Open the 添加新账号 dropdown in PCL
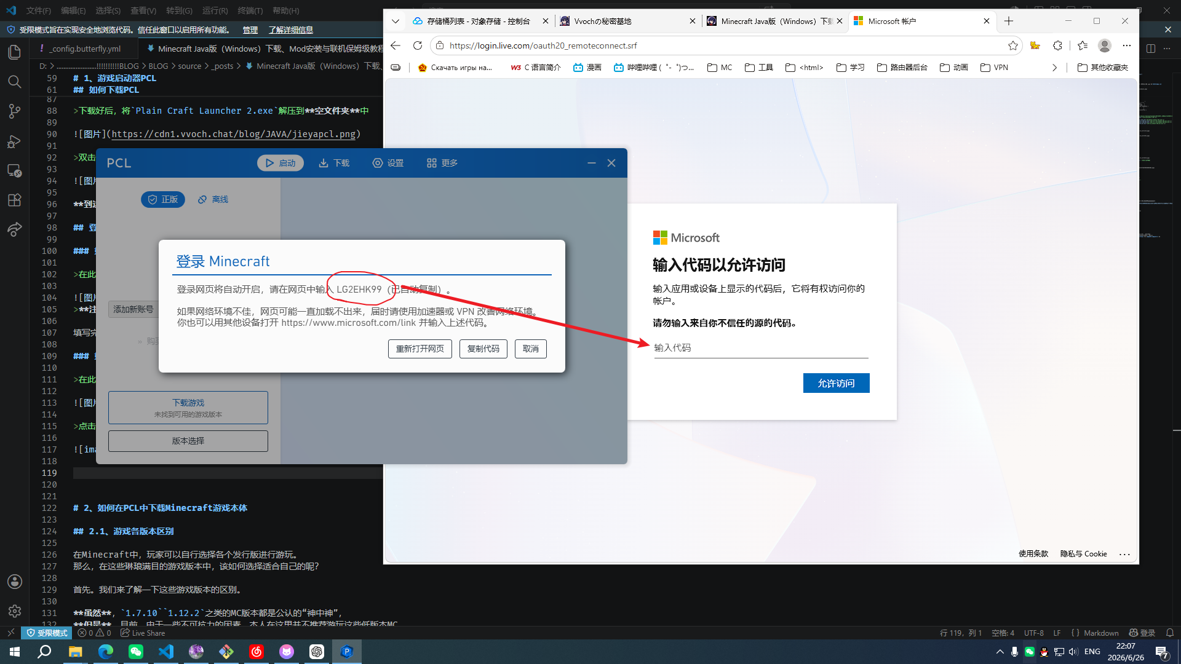1181x664 pixels. pyautogui.click(x=133, y=309)
